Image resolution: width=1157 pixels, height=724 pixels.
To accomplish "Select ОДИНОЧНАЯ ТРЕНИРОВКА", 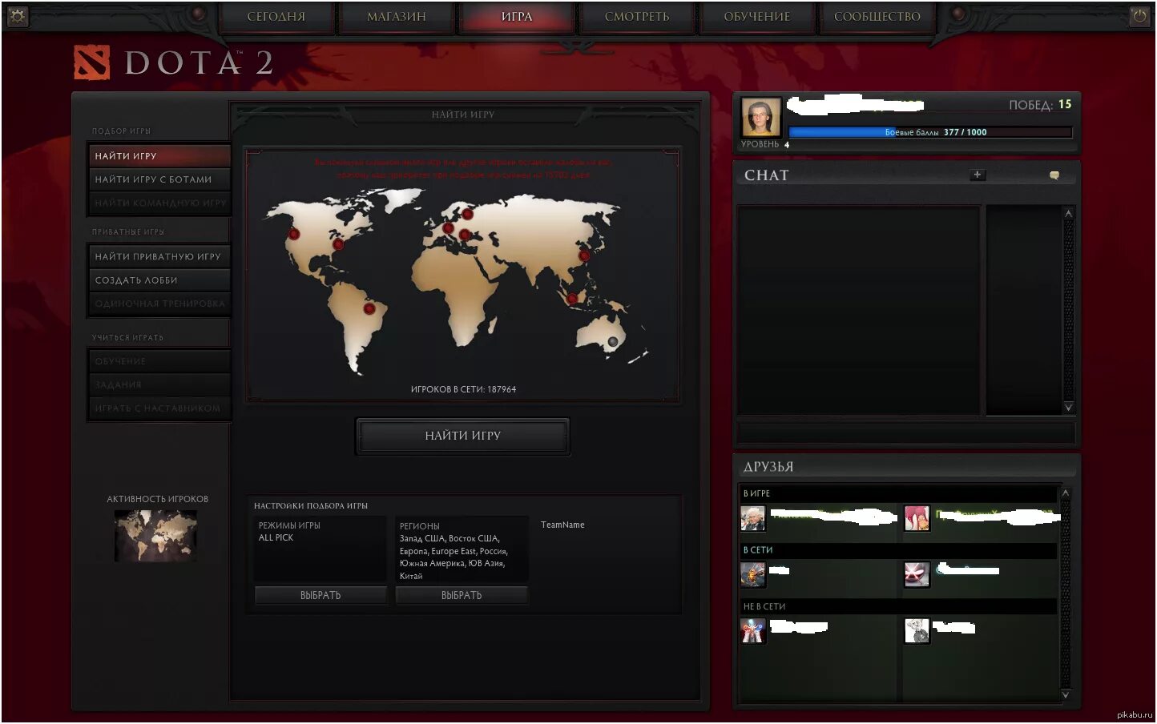I will [x=159, y=304].
